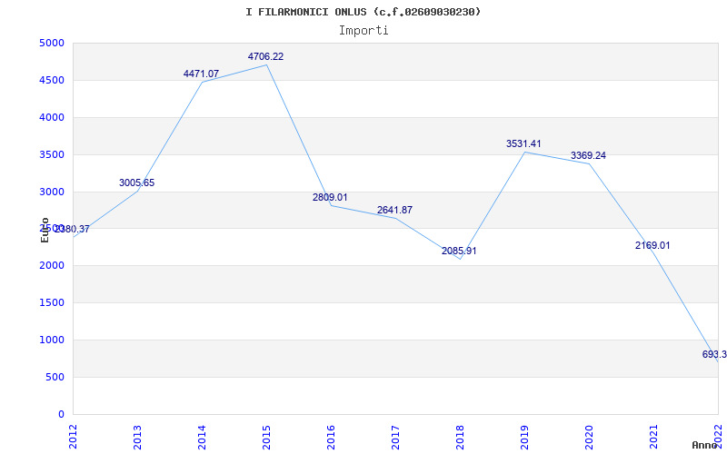Select the Importi subtitle text
Viewport: 727px width, 454px height.
363,31
